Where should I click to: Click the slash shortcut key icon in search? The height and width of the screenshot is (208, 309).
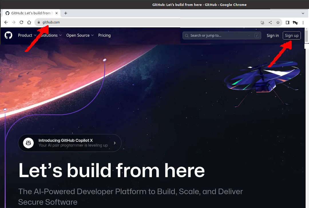(x=257, y=36)
